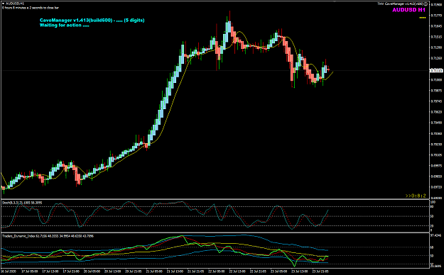Click the Stoch indicator label in subwindow
444x275 pixels.
22,203
